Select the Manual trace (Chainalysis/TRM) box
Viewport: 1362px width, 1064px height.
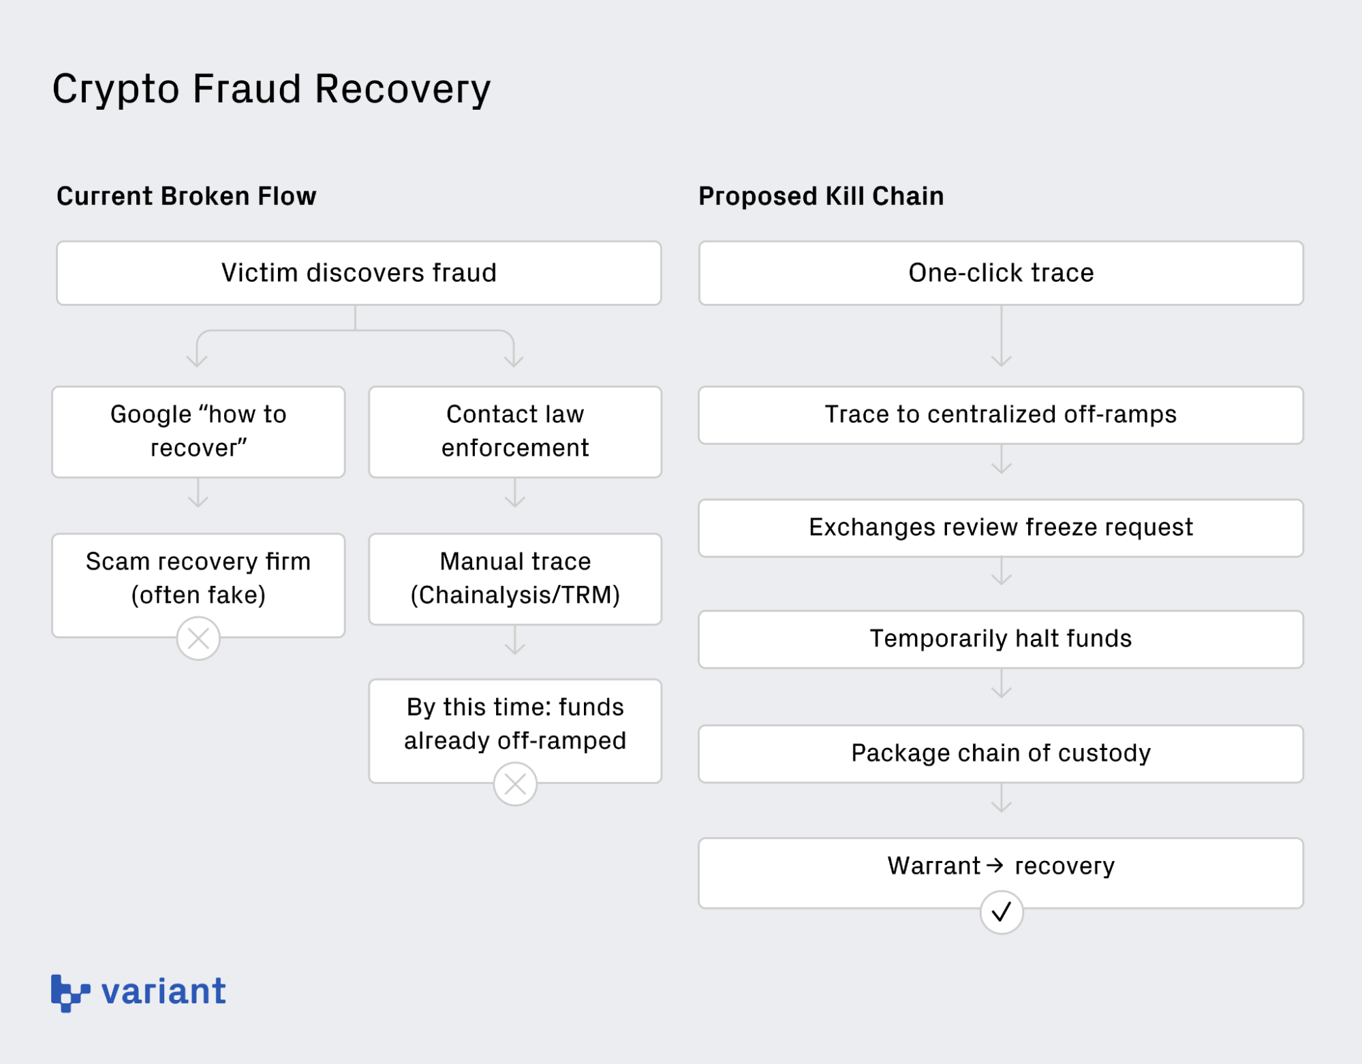(x=515, y=579)
